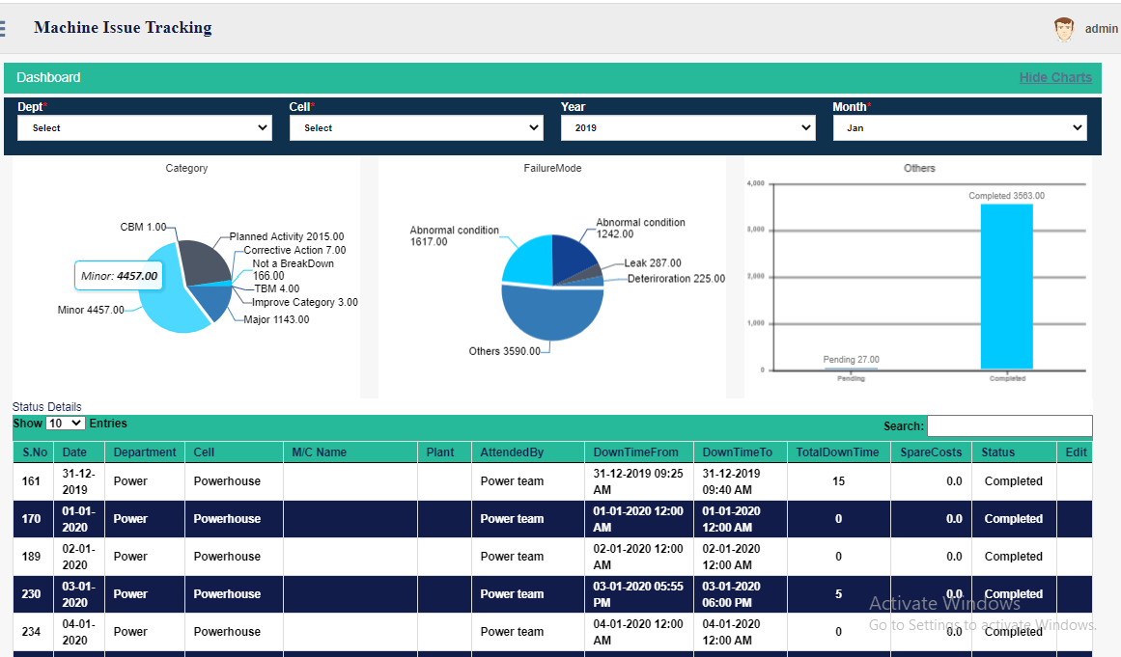This screenshot has height=657, width=1121.
Task: Click the Hide Charts link
Action: tap(1055, 77)
